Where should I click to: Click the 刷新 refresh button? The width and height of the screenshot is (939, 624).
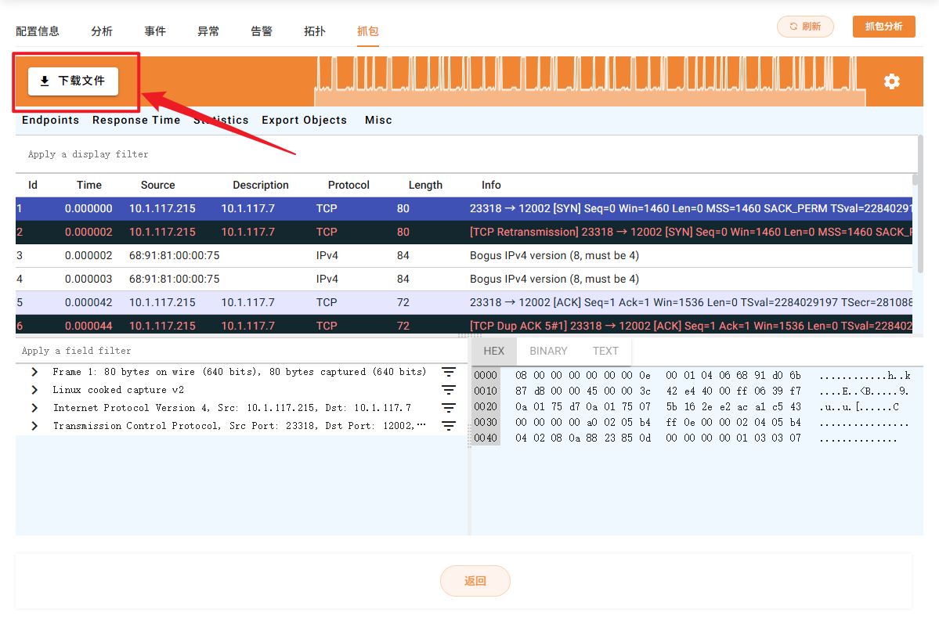tap(805, 27)
